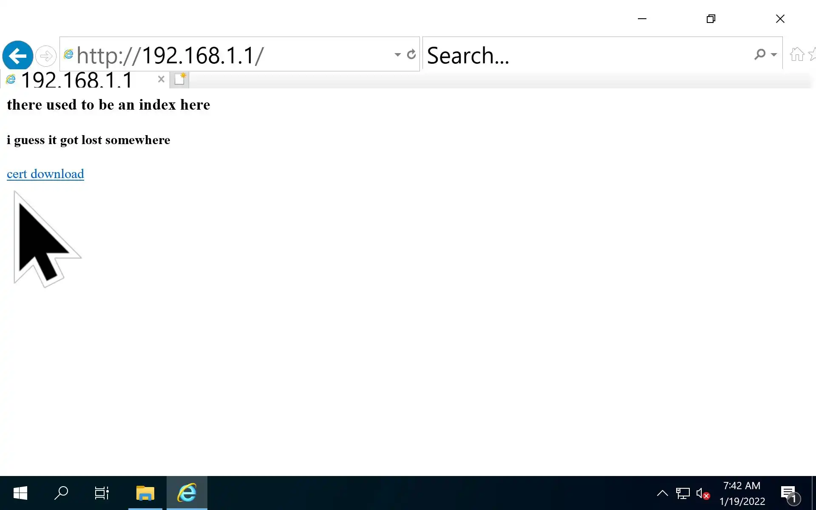Click the grey Forward arrow button
This screenshot has width=816, height=510.
[x=45, y=56]
